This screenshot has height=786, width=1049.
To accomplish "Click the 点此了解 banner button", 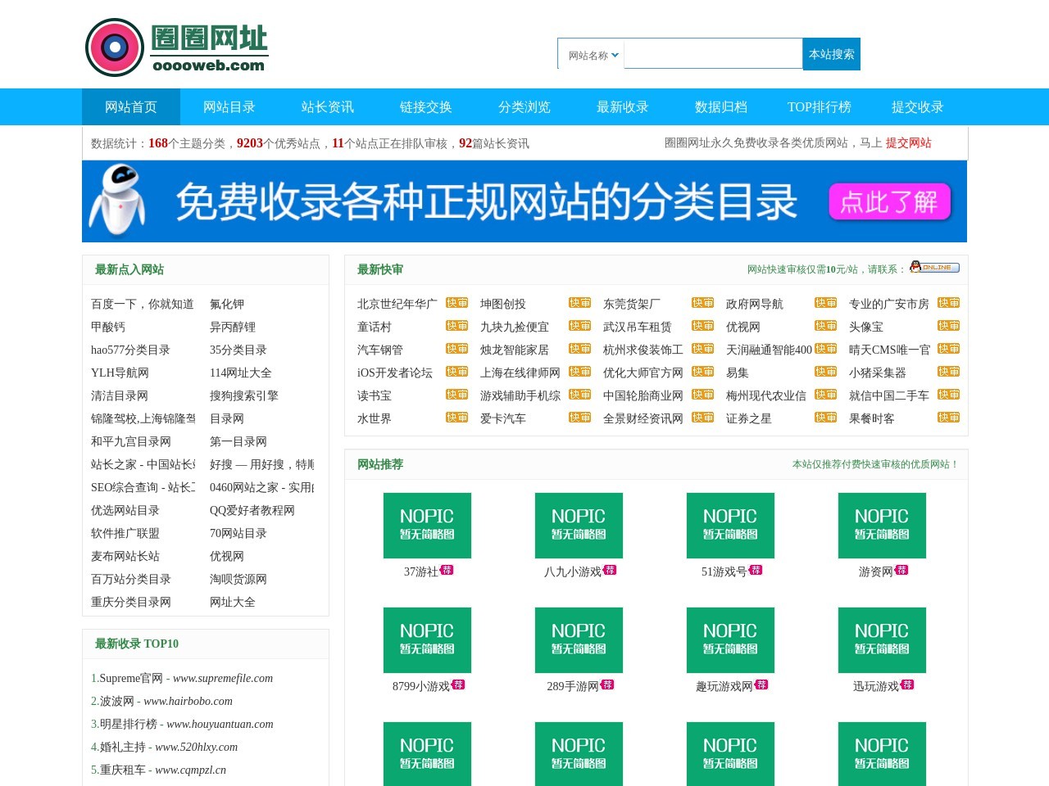I will click(x=889, y=201).
